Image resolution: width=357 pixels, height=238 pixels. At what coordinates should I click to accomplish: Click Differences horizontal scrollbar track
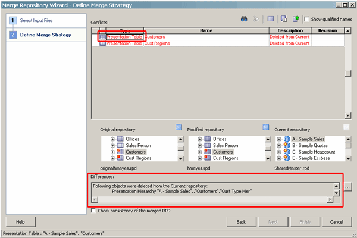tap(212, 200)
